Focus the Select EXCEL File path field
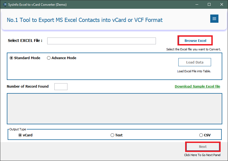 pyautogui.click(x=101, y=41)
